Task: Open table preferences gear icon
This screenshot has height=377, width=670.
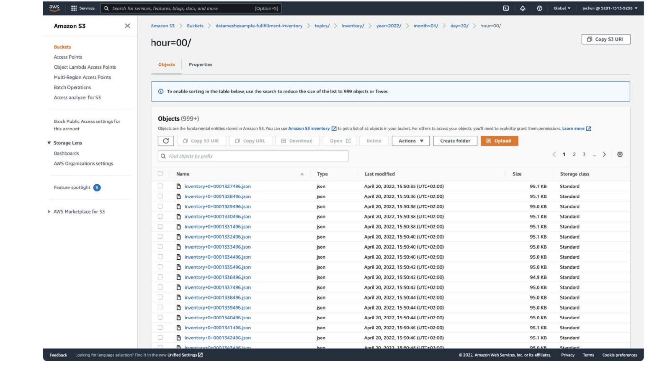Action: point(620,155)
